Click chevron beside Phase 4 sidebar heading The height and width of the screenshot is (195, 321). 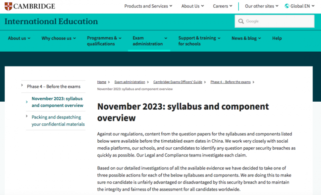22,85
